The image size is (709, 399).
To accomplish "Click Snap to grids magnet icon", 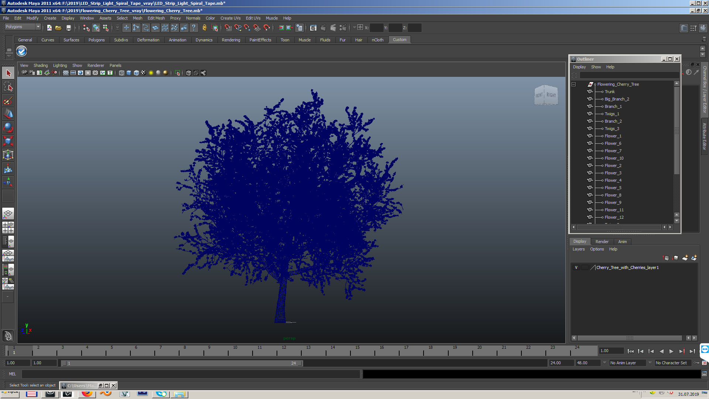I will [228, 28].
